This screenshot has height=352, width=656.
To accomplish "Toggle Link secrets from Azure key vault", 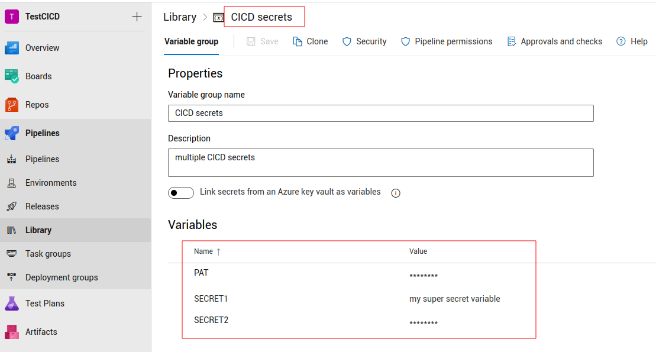I will click(181, 192).
